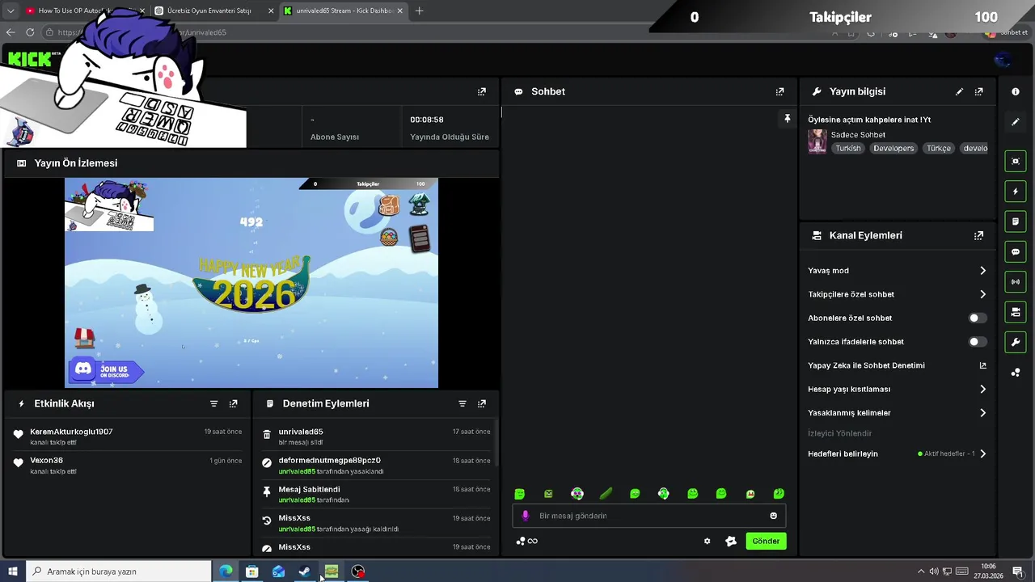Click the Bir mesaj gönderin input
The height and width of the screenshot is (582, 1035).
tap(649, 516)
